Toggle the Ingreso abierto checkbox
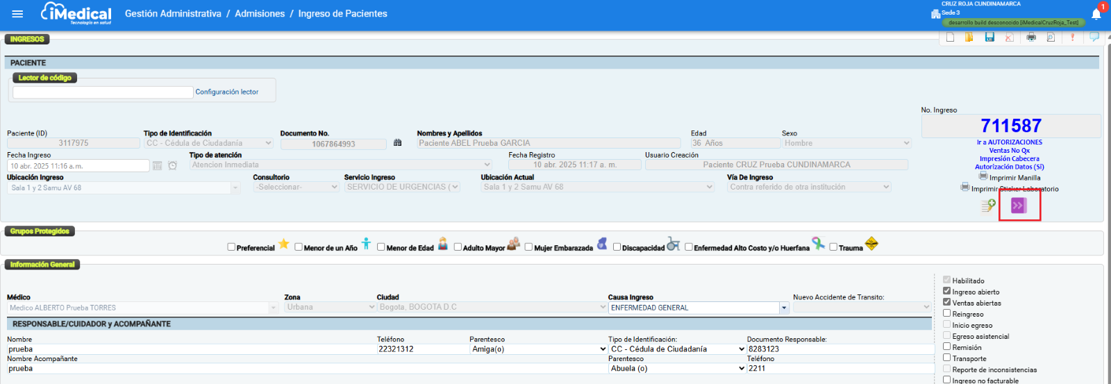The width and height of the screenshot is (1111, 384). (x=946, y=291)
